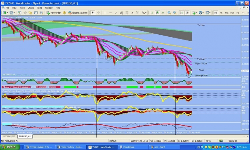Select the M5 timeframe button
Screen dimensions: 250x150
click(221, 13)
